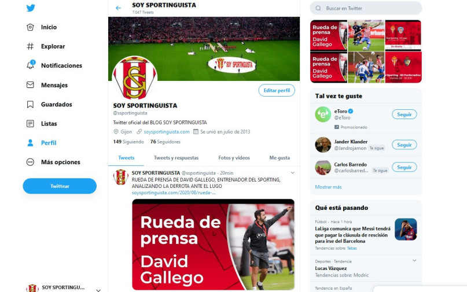
Task: Click the Twittear button
Action: (60, 186)
